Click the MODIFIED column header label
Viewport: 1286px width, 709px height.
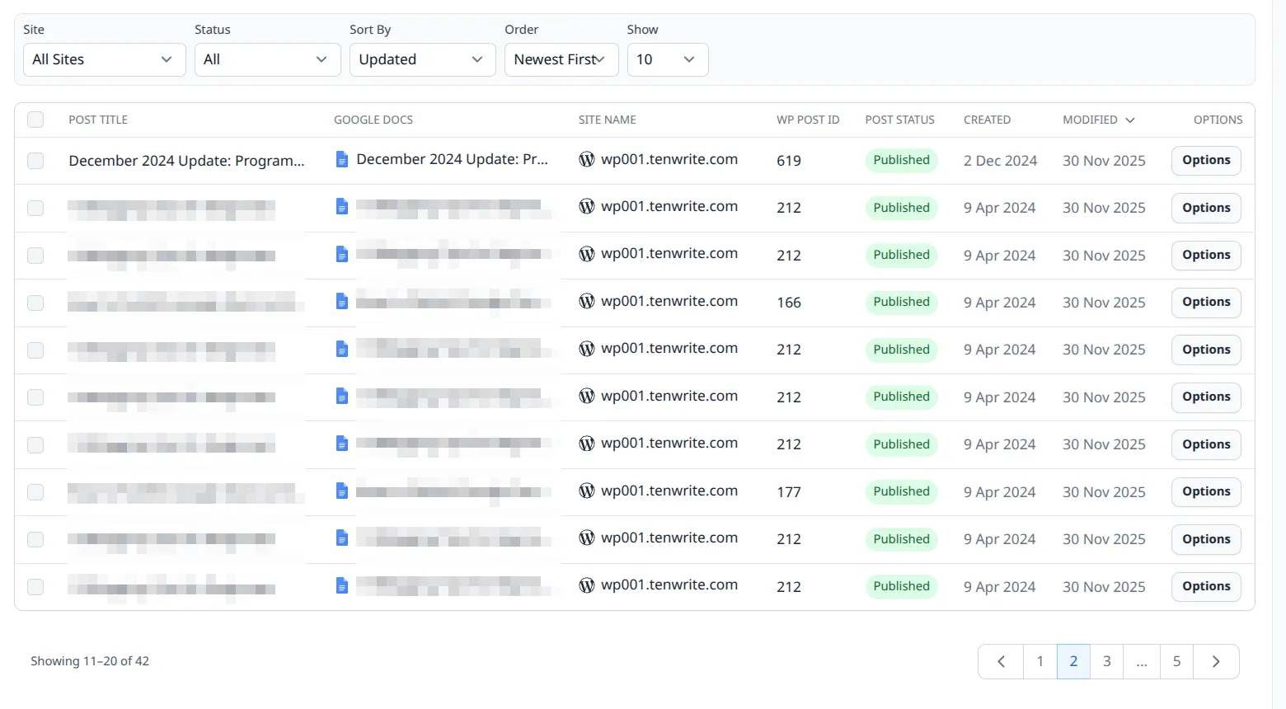[1090, 120]
